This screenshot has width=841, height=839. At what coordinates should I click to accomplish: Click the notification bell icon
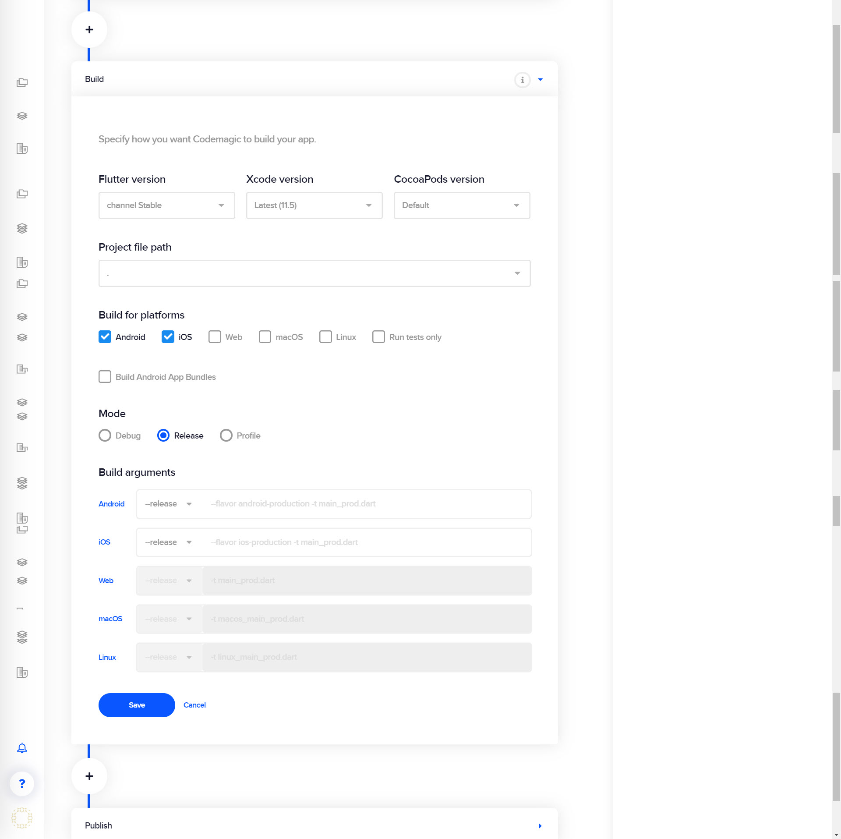click(x=22, y=747)
